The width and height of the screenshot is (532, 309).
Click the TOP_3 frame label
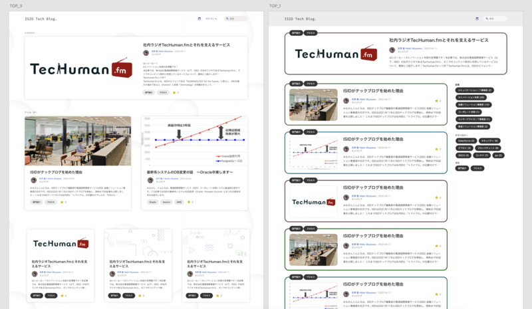[x=16, y=6]
